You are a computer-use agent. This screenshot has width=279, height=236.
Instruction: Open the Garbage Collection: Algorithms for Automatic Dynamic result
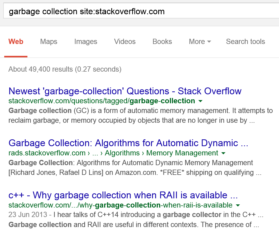tap(128, 143)
